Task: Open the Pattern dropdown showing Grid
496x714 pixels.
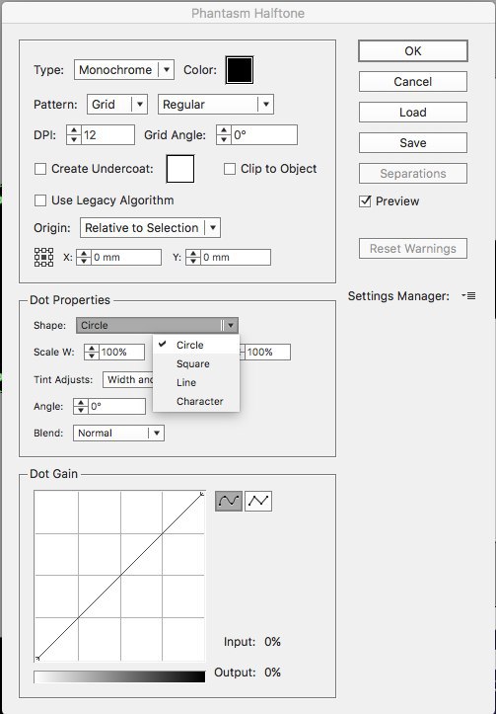Action: tap(116, 105)
